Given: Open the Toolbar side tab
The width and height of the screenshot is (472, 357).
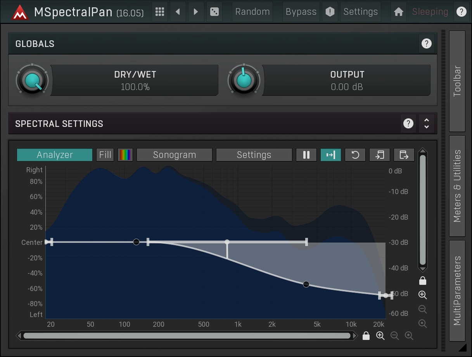Looking at the screenshot, I should [457, 81].
